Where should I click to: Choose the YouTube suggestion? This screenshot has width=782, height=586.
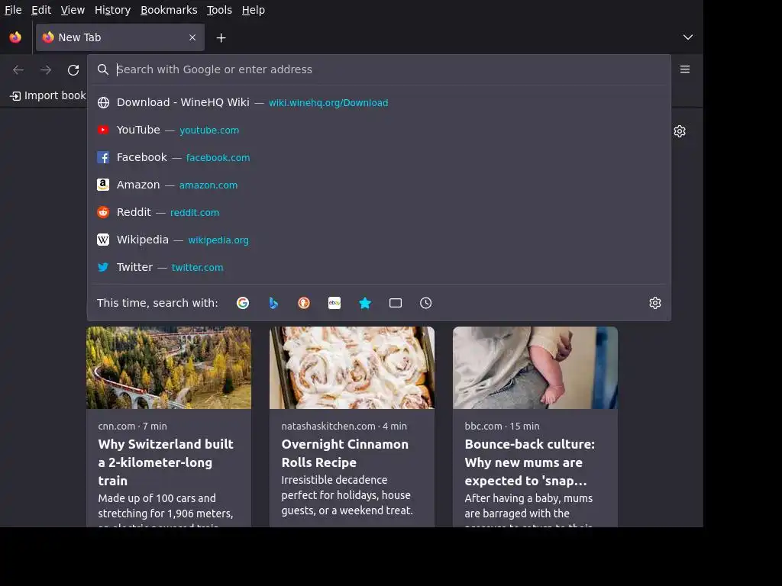[379, 130]
